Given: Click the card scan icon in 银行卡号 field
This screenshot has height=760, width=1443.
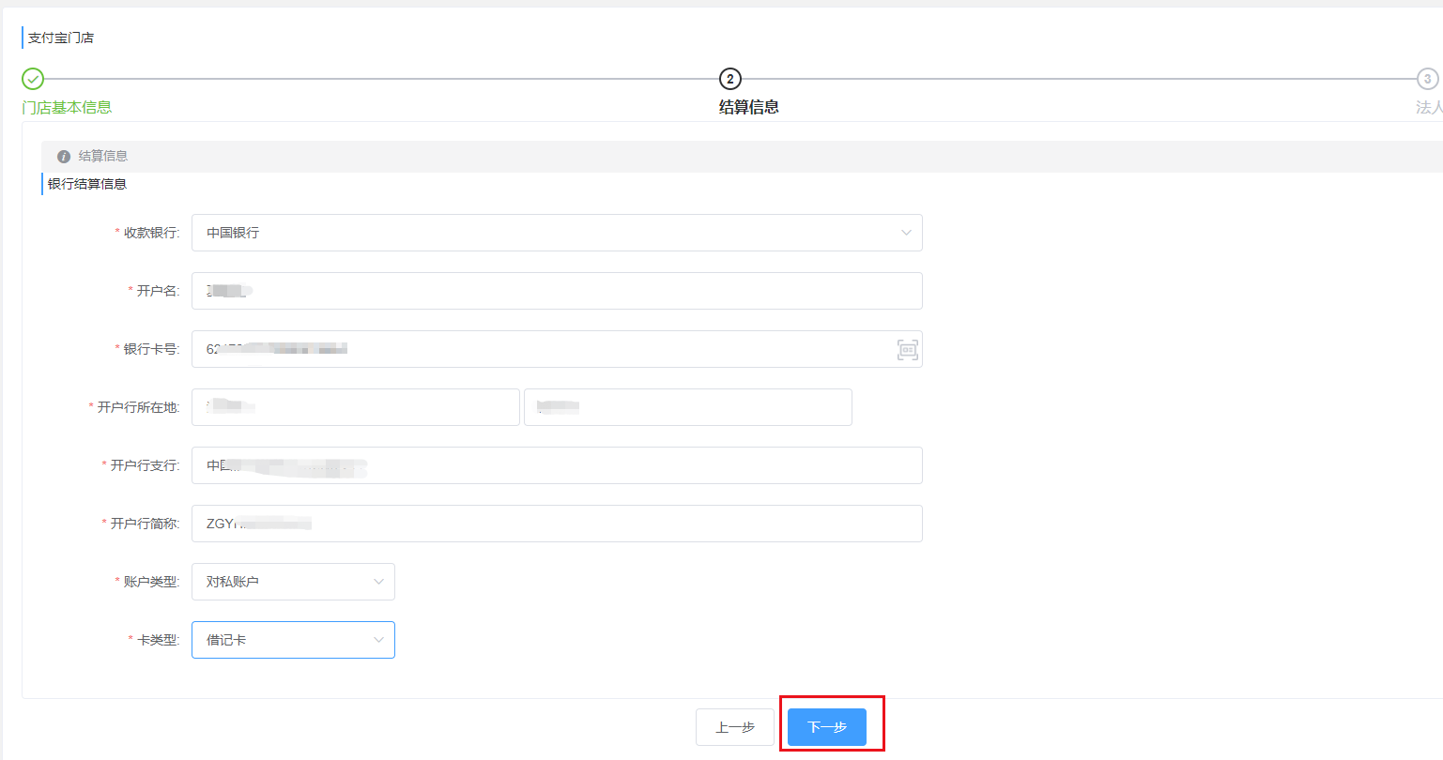Looking at the screenshot, I should point(907,350).
